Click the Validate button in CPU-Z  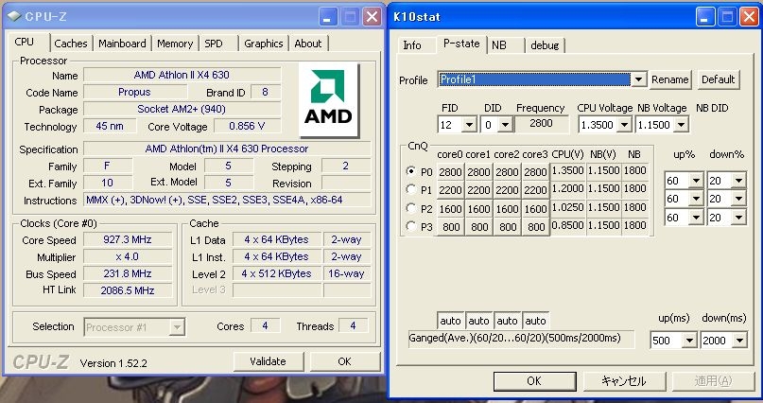coord(269,361)
